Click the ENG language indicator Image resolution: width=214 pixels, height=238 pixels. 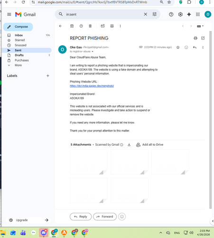coord(177,233)
